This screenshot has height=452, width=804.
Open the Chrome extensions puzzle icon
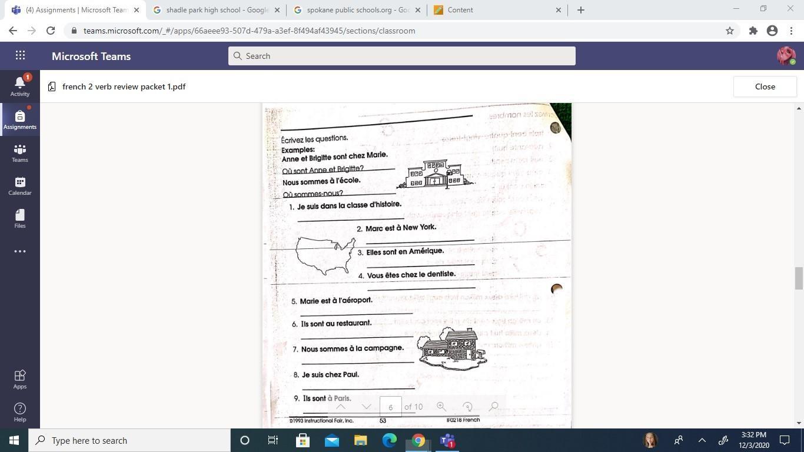coord(753,31)
